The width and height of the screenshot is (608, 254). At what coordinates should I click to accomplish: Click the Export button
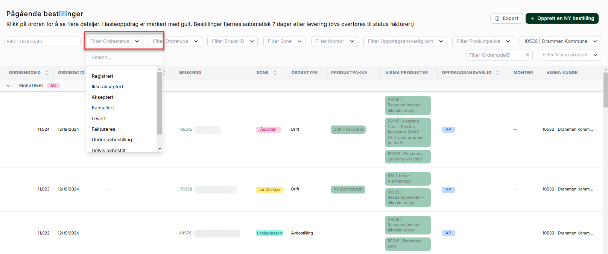[506, 18]
